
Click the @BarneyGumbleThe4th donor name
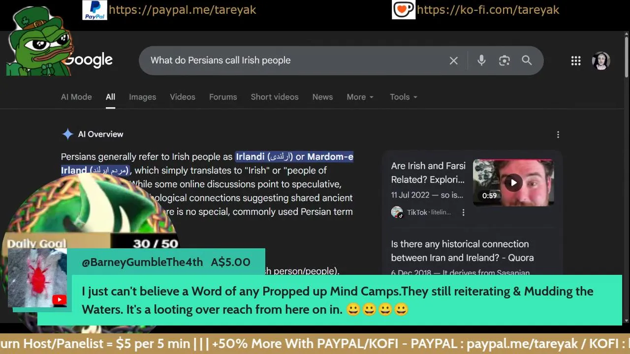click(x=142, y=262)
